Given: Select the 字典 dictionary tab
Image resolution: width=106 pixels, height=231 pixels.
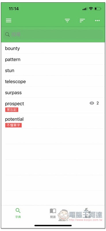Looking at the screenshot, I should (x=18, y=213).
